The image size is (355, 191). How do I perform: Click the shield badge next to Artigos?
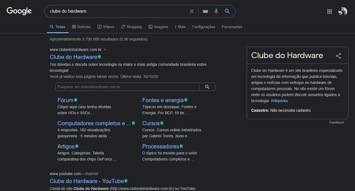(x=77, y=146)
